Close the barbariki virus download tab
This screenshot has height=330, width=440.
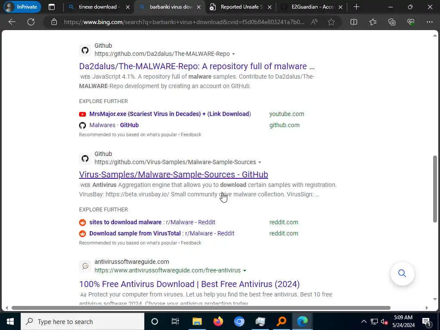click(x=199, y=7)
